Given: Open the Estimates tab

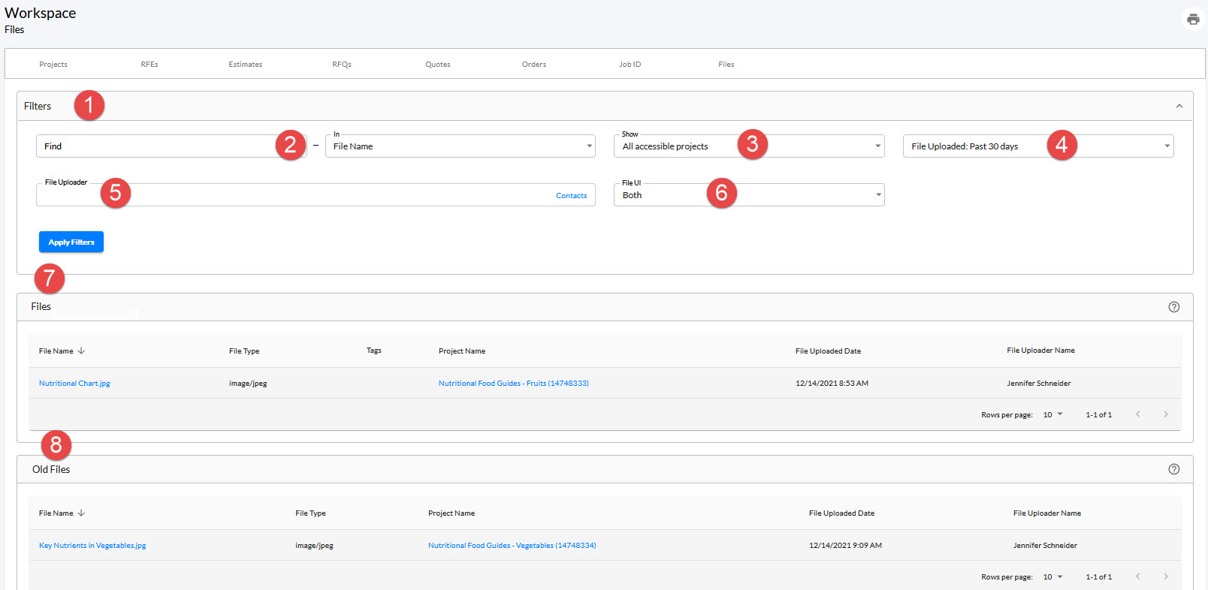Looking at the screenshot, I should click(x=246, y=65).
